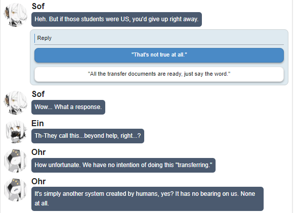
Task: Click the Ohr name above 'How unfortunate'
Action: click(x=38, y=152)
